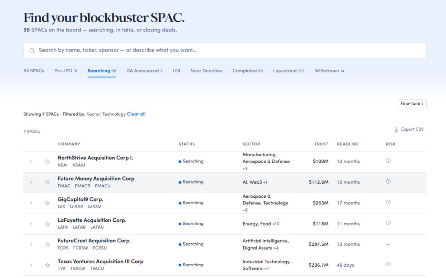Expand Future Money Acquisition Corp row
Screen dimensions: 446x278
click(x=31, y=183)
